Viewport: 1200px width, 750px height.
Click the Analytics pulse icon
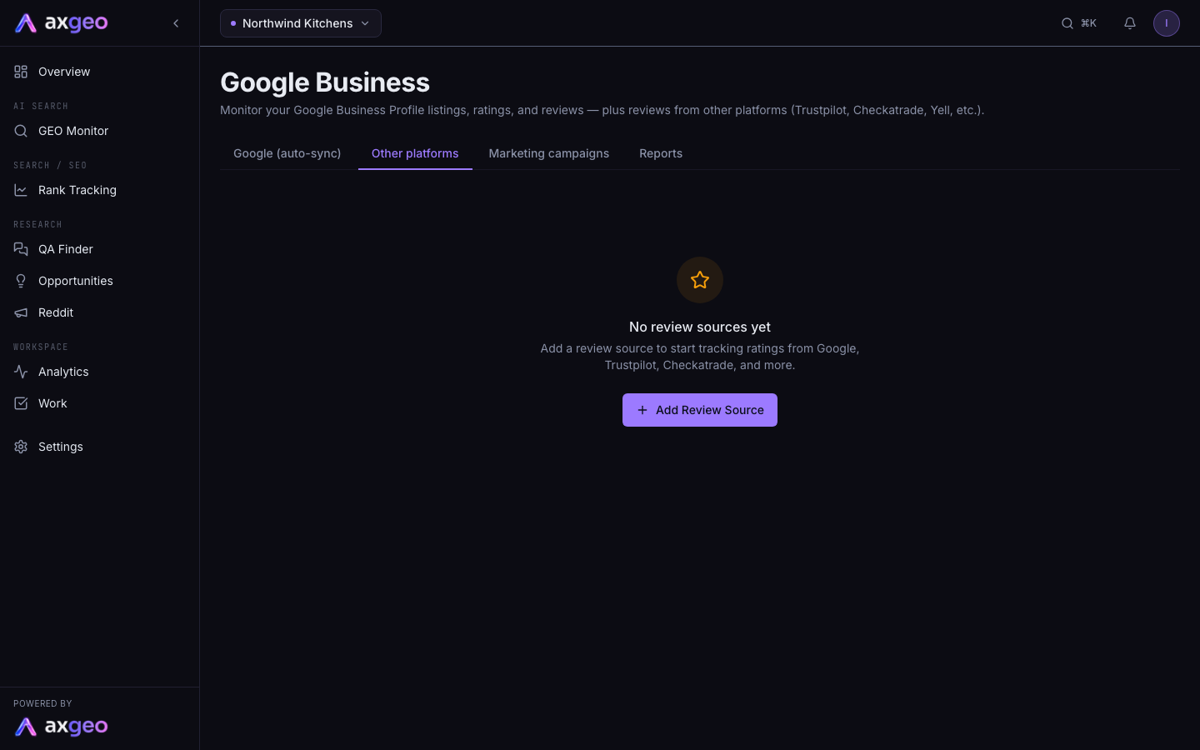(x=21, y=372)
